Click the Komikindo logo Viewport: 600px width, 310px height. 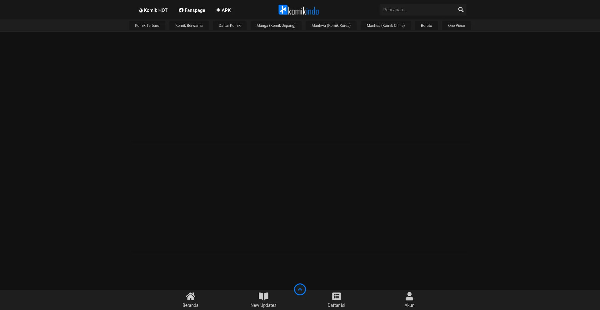coord(298,10)
